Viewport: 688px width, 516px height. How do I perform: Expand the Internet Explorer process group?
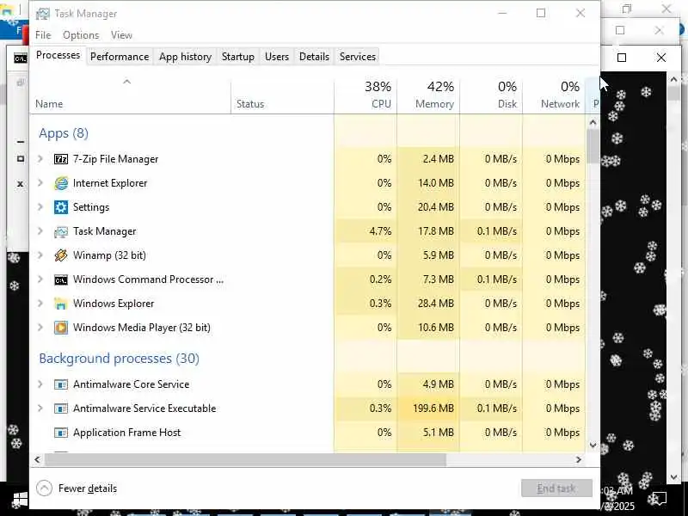[x=40, y=183]
